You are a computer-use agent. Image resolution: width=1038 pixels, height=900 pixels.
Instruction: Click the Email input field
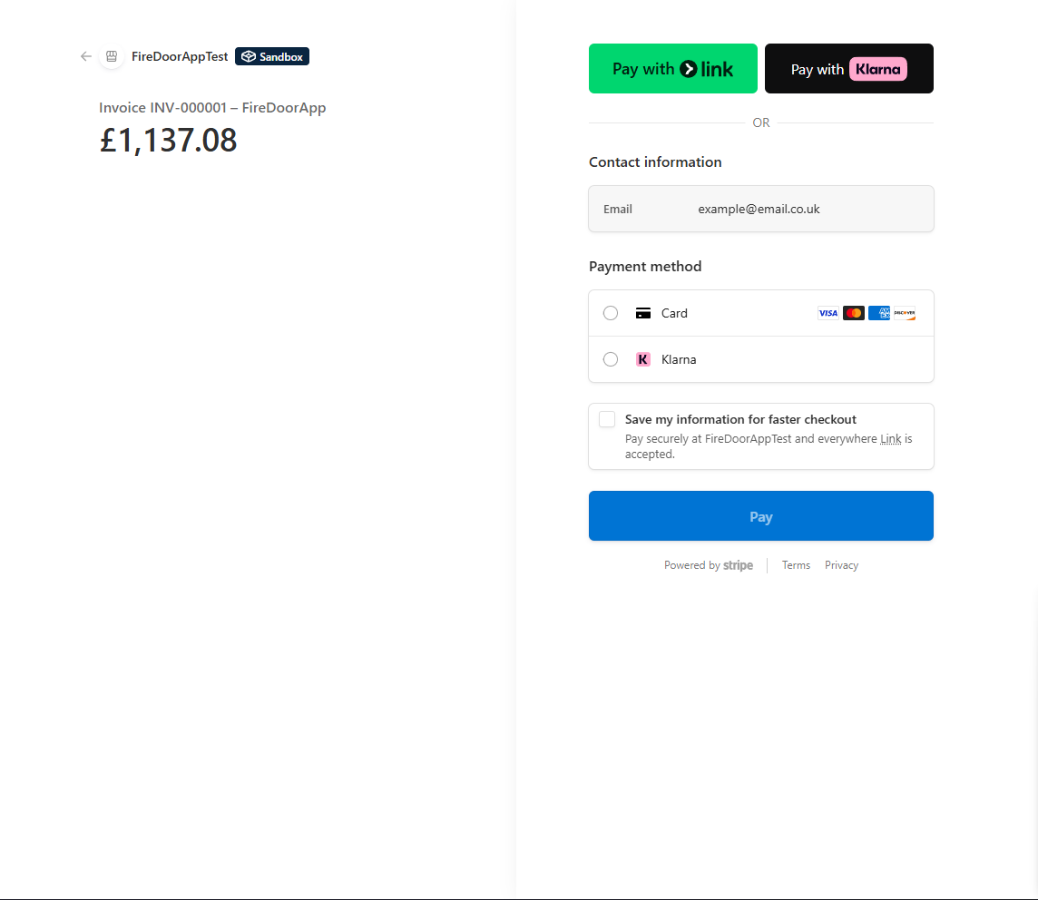tap(789, 209)
